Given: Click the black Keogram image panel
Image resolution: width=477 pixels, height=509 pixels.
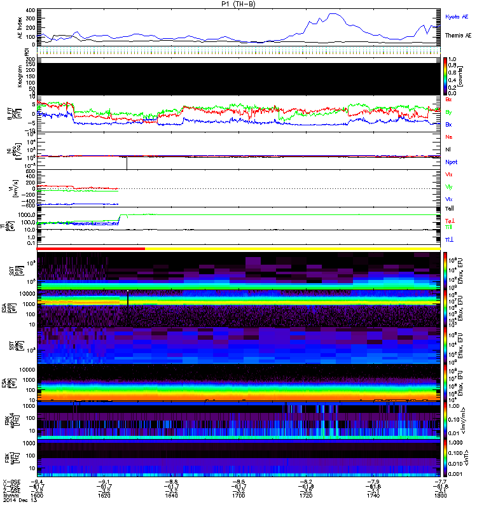Looking at the screenshot, I should tap(238, 79).
